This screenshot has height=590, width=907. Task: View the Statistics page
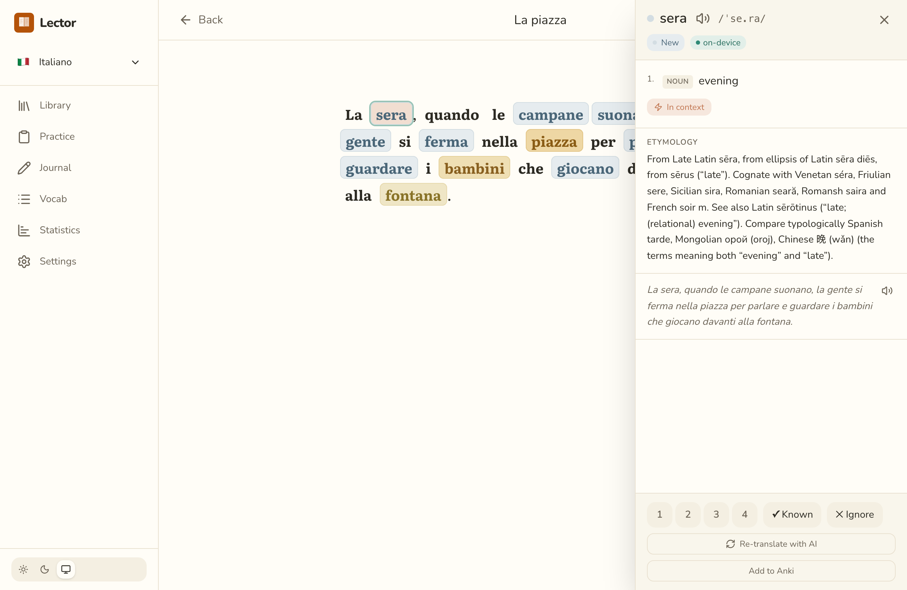[79, 230]
